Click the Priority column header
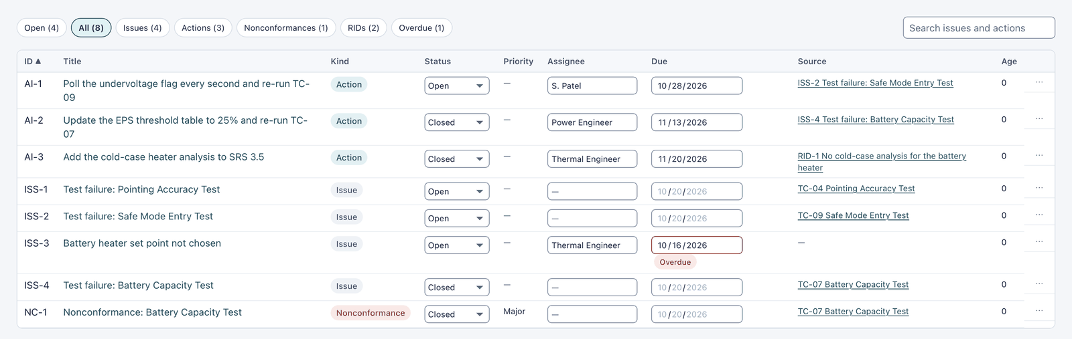This screenshot has height=339, width=1072. coord(519,62)
